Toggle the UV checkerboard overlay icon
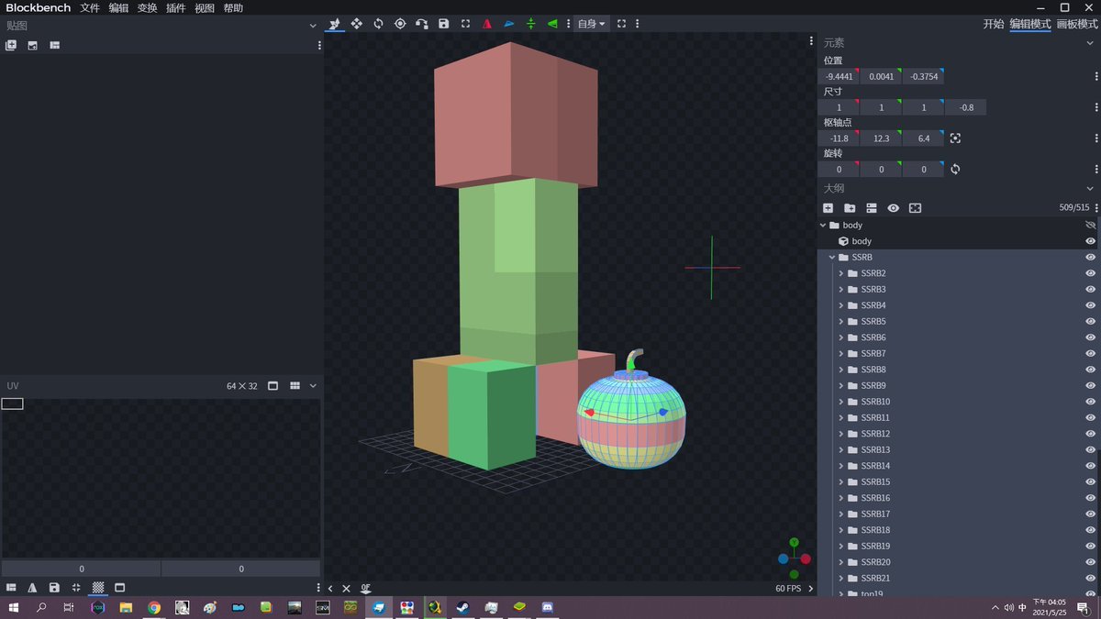 point(98,588)
